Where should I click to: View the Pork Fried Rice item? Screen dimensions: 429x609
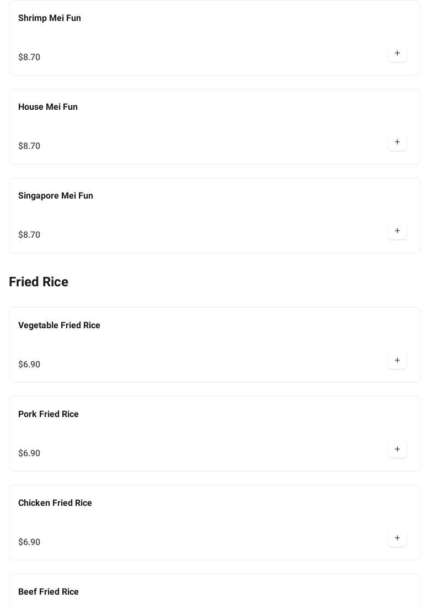49,414
